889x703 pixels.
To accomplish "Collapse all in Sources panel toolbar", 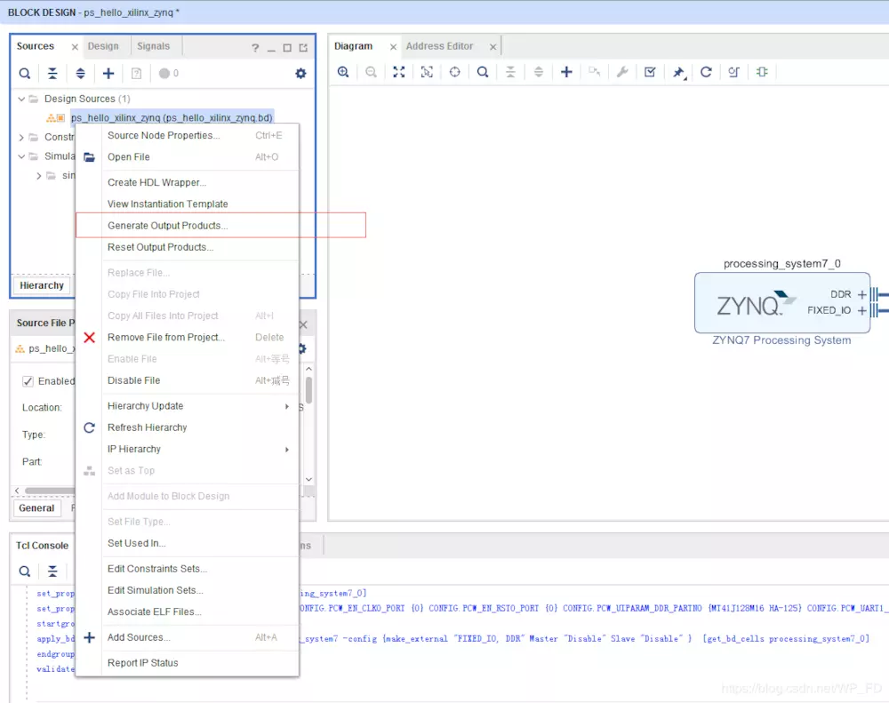I will [52, 73].
